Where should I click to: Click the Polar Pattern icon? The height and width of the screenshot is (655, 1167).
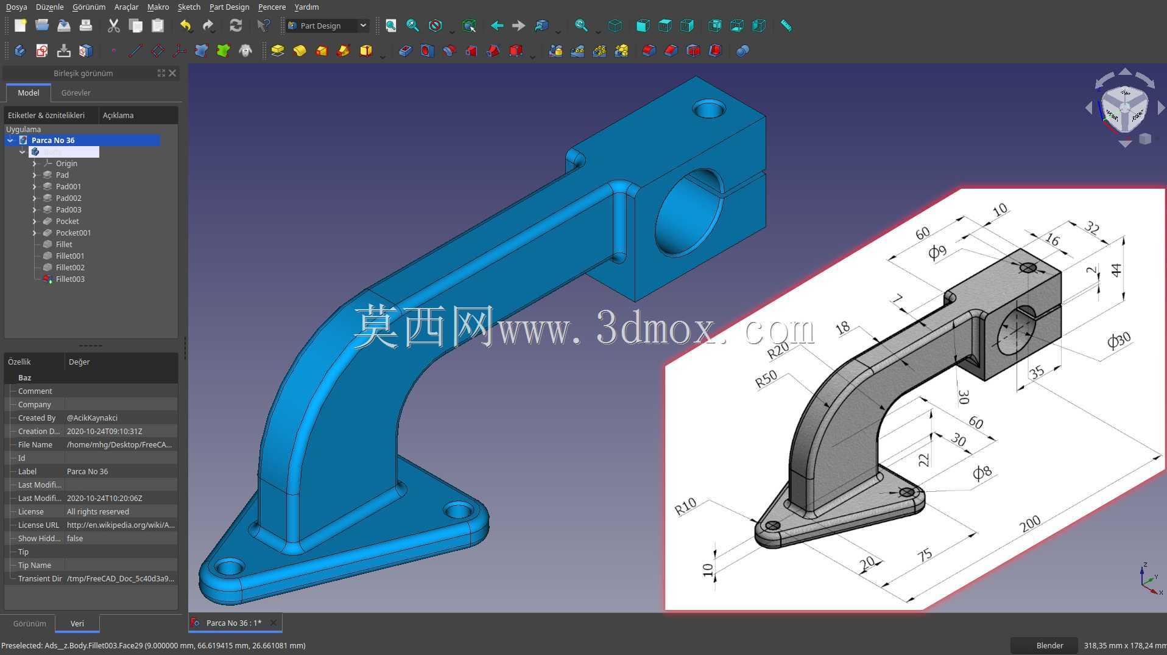tap(599, 51)
